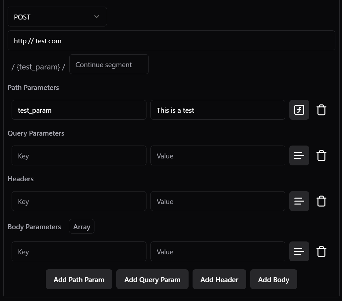Image resolution: width=342 pixels, height=301 pixels.
Task: Delete the test_param path parameter row
Action: [x=321, y=110]
